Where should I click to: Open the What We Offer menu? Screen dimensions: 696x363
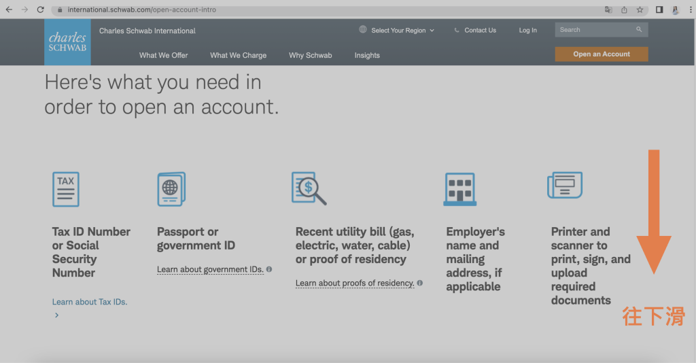(x=163, y=55)
